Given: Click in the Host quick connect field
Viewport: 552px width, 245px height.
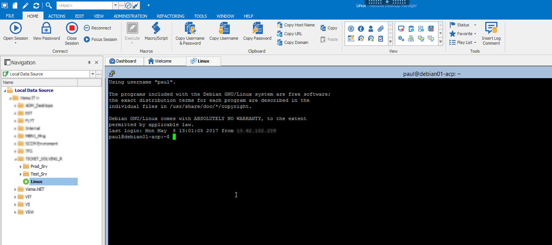Looking at the screenshot, I should click(x=84, y=5).
